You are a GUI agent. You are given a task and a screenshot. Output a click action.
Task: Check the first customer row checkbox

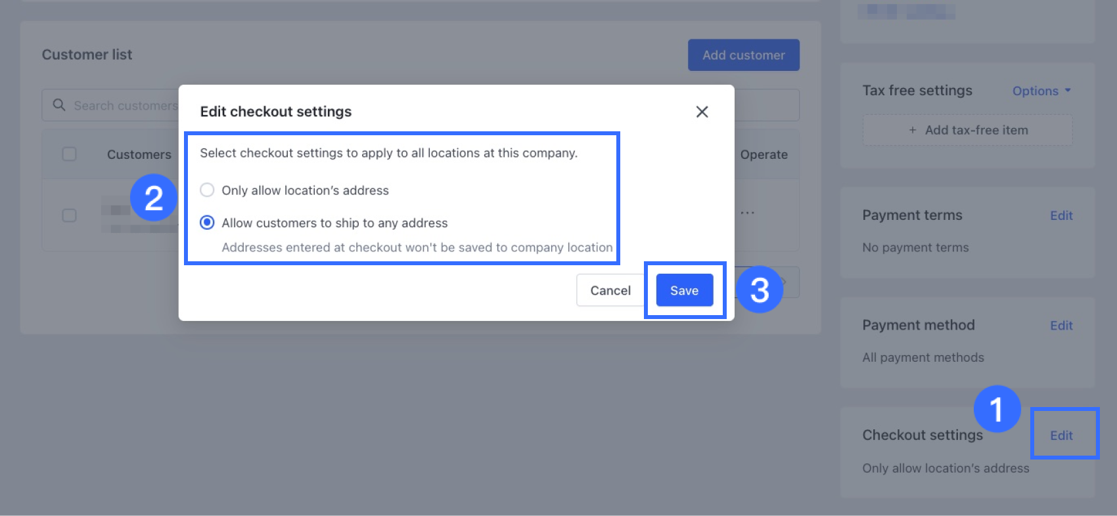(69, 215)
